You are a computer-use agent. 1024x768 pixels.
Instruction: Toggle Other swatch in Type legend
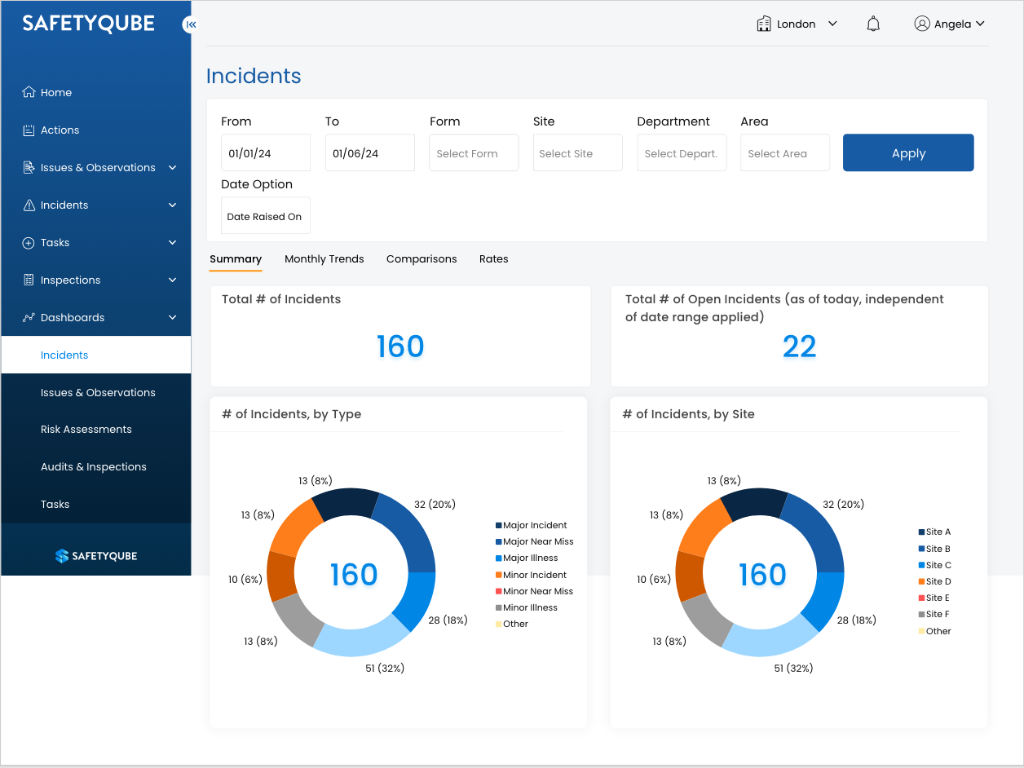[x=499, y=625]
